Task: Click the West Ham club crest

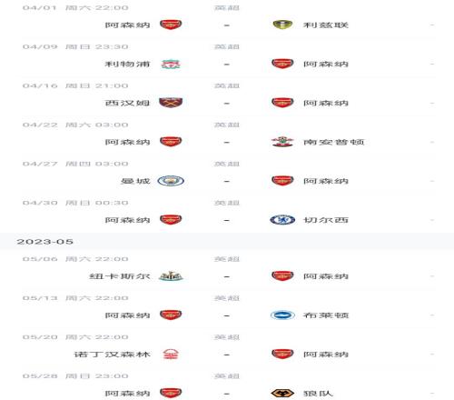Action: click(x=171, y=103)
